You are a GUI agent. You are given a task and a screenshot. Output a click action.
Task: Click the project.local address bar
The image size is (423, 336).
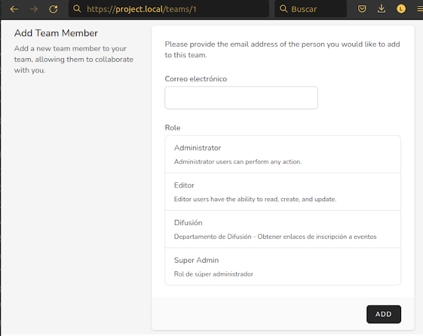coord(172,9)
